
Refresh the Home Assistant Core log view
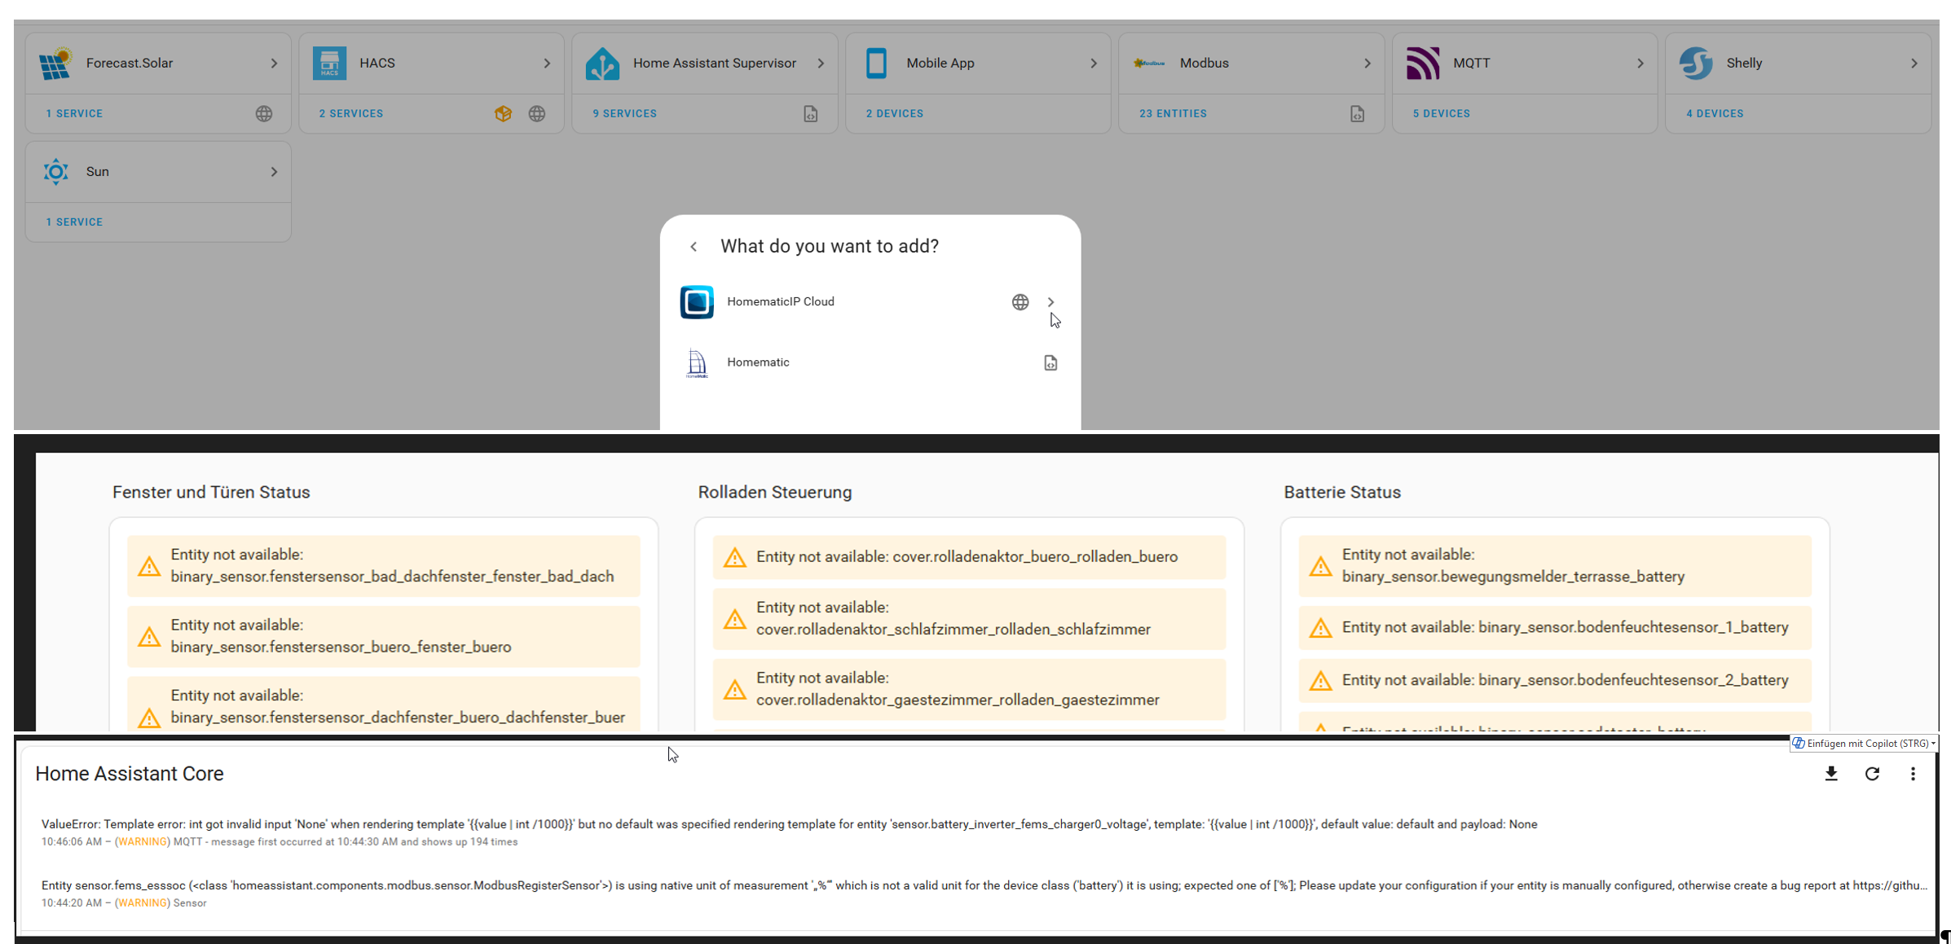1872,774
